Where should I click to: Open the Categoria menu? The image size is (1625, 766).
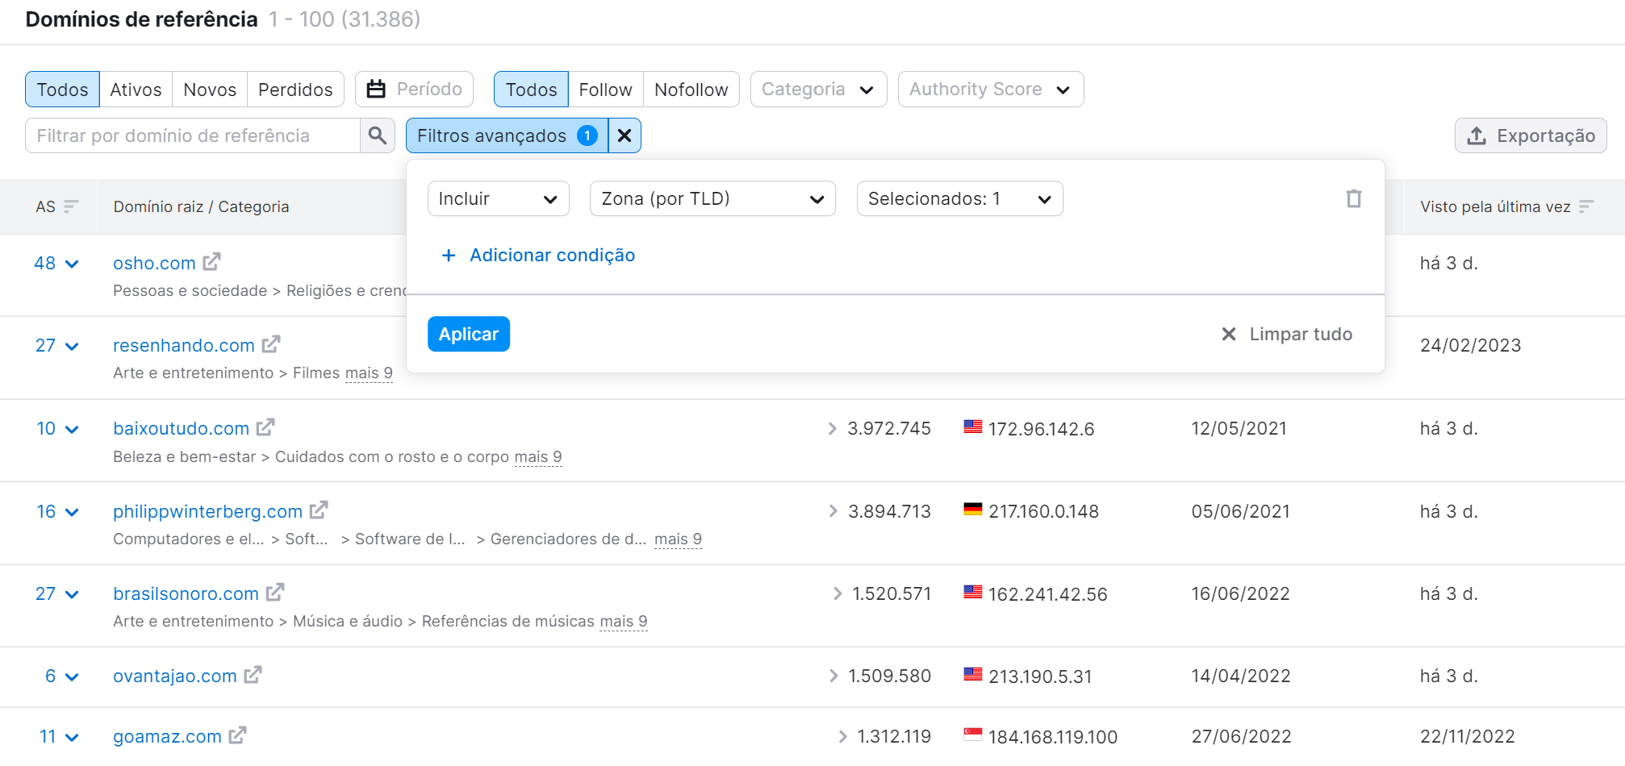817,89
